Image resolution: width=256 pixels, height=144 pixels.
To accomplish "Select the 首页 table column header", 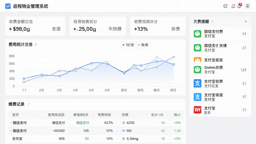I will point(15,115).
